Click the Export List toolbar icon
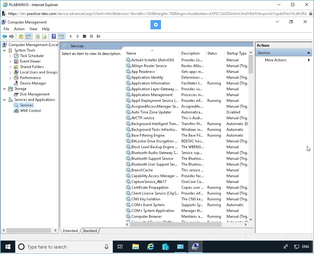Viewport: 314px width, 254px height. 45,36
